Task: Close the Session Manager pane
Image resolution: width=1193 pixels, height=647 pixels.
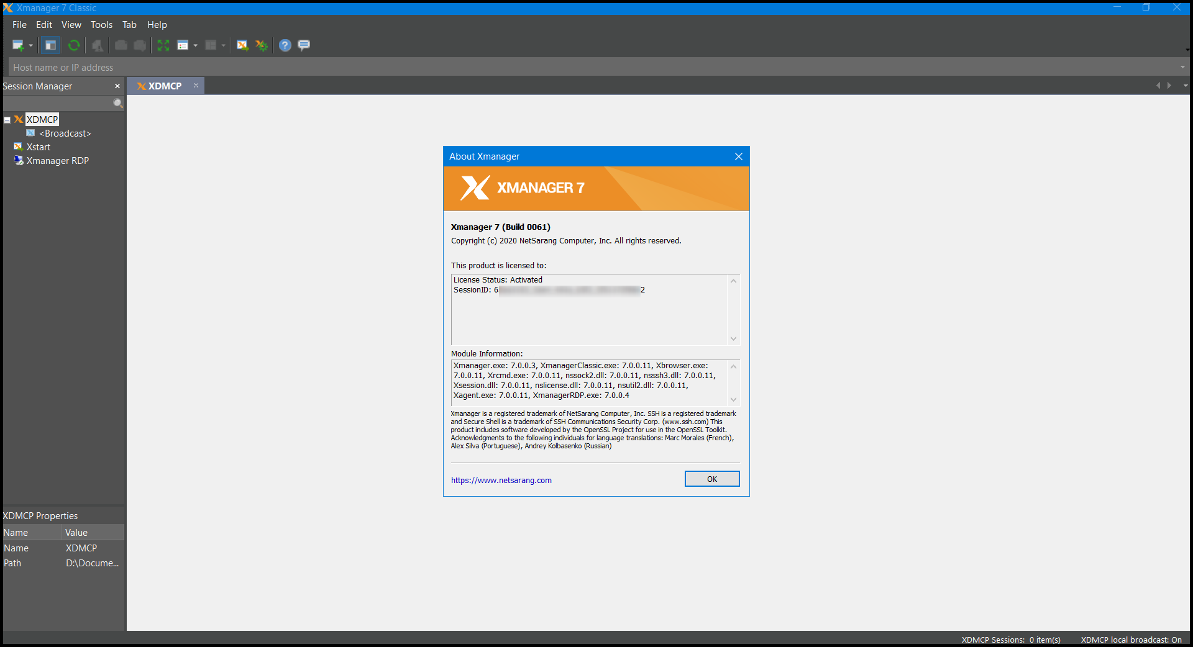Action: (x=117, y=86)
